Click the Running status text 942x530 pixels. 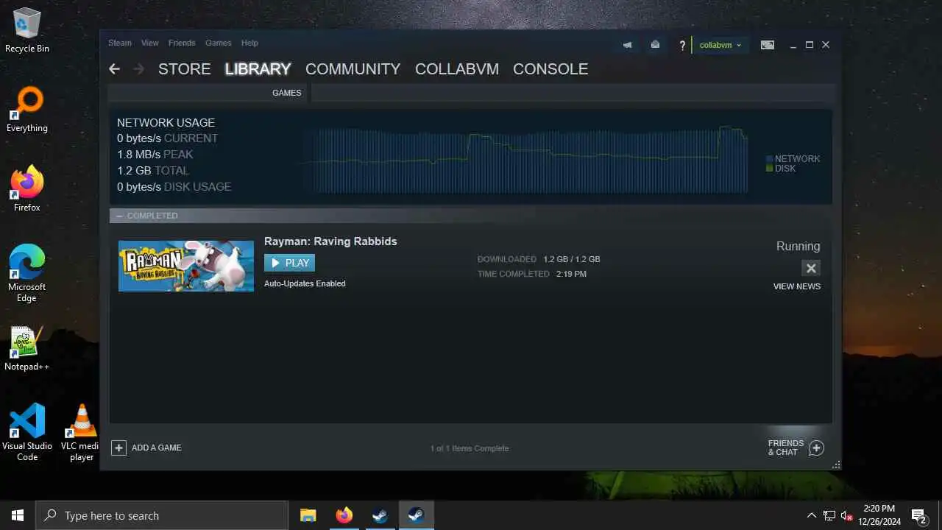click(x=798, y=247)
